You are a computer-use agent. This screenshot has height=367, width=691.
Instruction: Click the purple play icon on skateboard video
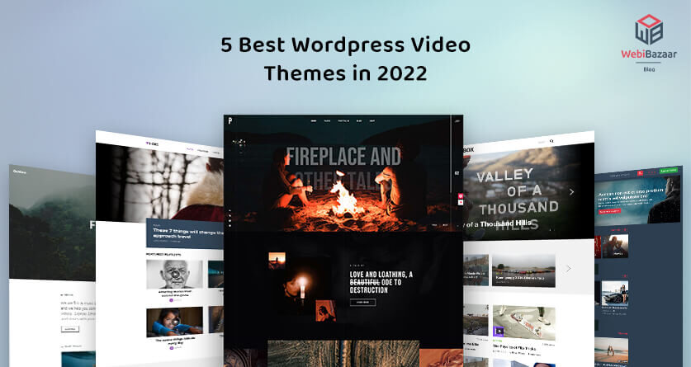[499, 331]
